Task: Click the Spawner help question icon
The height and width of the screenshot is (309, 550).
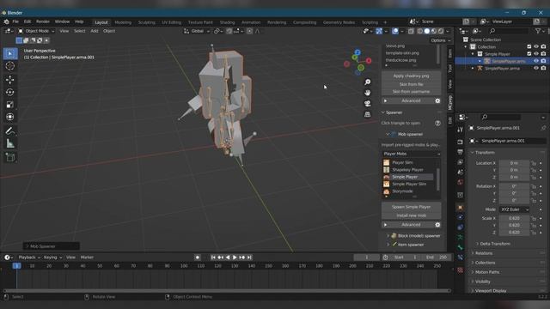Action: [437, 123]
